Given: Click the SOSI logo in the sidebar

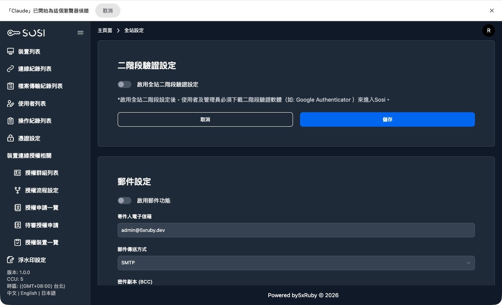Looking at the screenshot, I should pos(26,33).
